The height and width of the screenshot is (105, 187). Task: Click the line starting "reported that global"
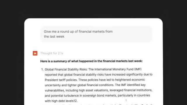pos(99,75)
